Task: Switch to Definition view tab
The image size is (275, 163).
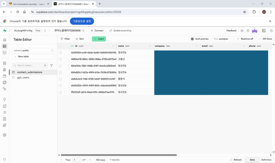Action: [266, 160]
